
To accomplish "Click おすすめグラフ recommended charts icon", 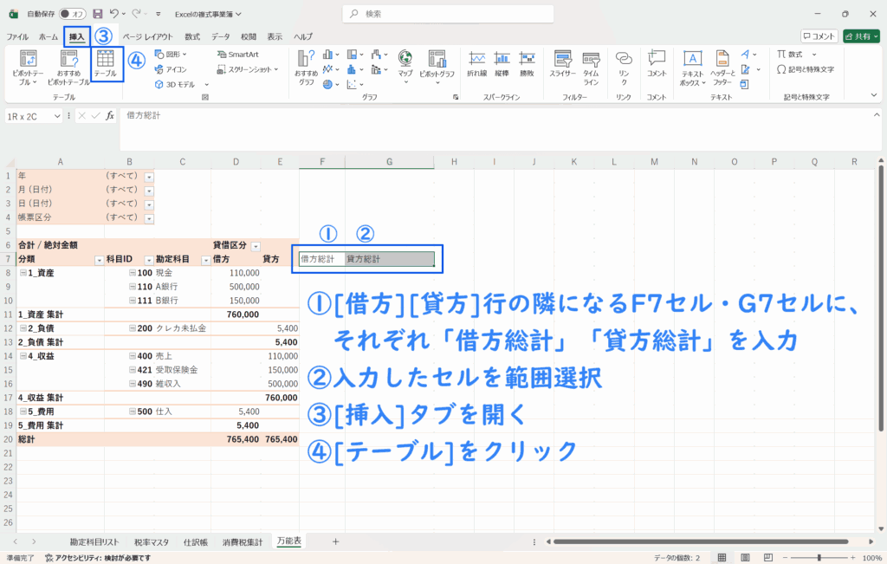I will [307, 66].
